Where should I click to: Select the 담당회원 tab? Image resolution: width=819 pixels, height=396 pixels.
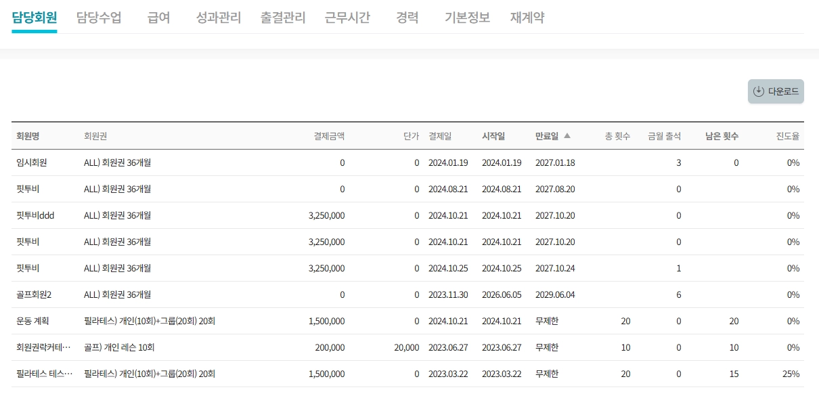(x=35, y=18)
